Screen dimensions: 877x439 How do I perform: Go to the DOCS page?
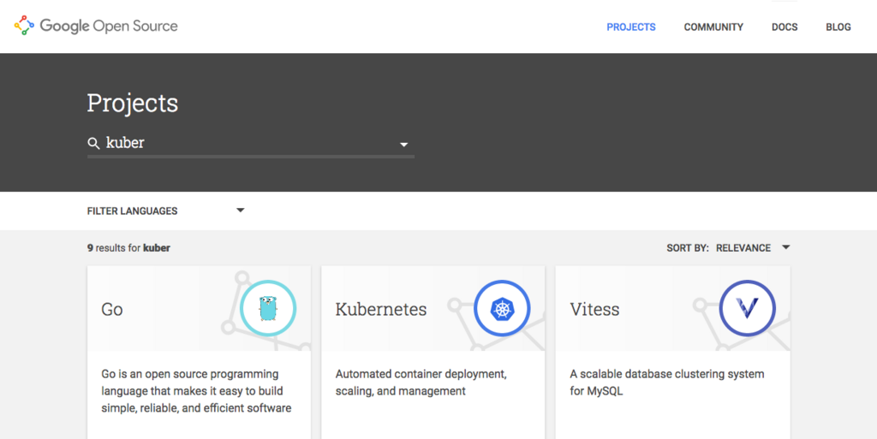coord(785,27)
